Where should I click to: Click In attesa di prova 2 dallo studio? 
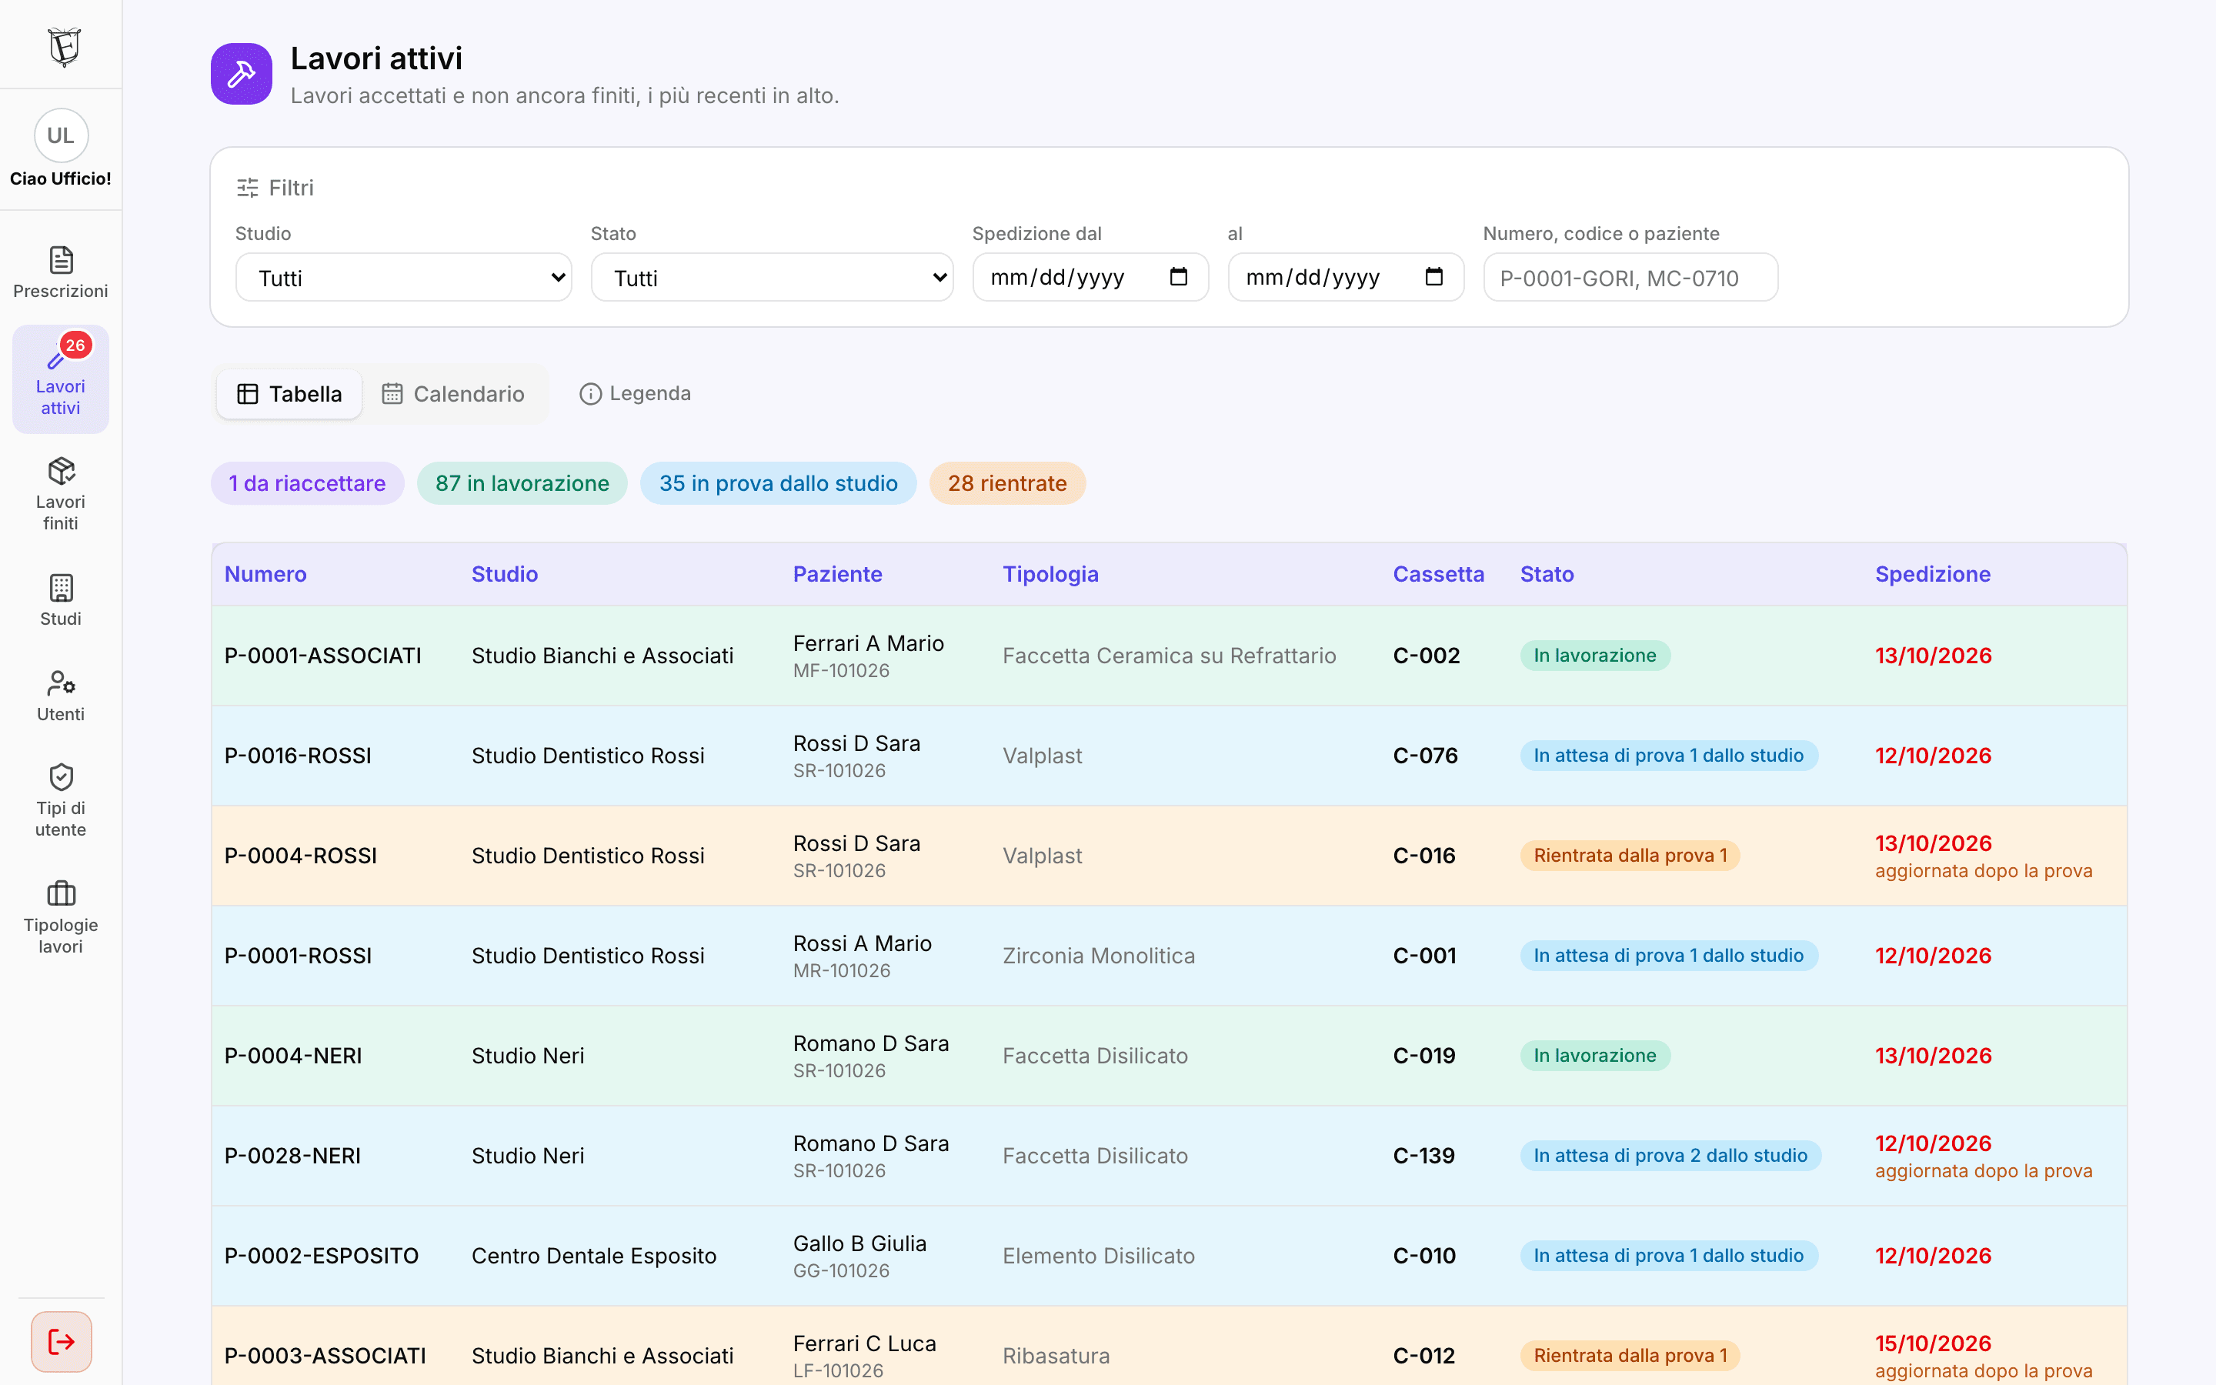click(1670, 1156)
